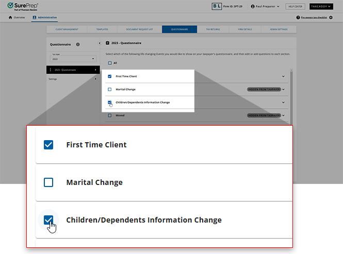
Task: Click the B·L firm logo badge
Action: pyautogui.click(x=217, y=6)
